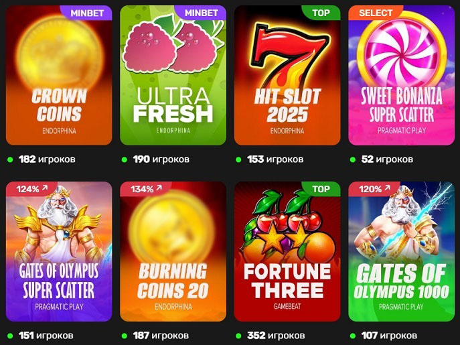Open Sweet Bonanza Super Scatter card

(x=401, y=75)
